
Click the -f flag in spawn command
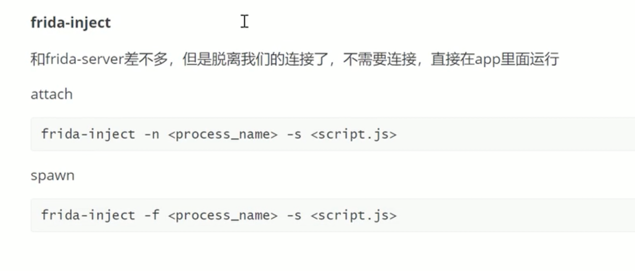[151, 215]
